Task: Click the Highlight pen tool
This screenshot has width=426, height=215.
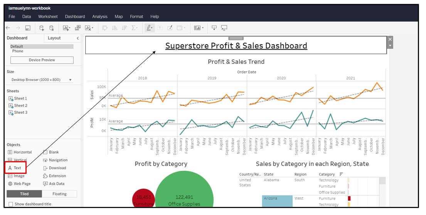Action: click(x=148, y=28)
